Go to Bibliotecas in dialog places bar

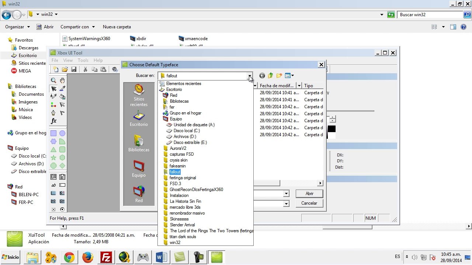click(x=139, y=144)
